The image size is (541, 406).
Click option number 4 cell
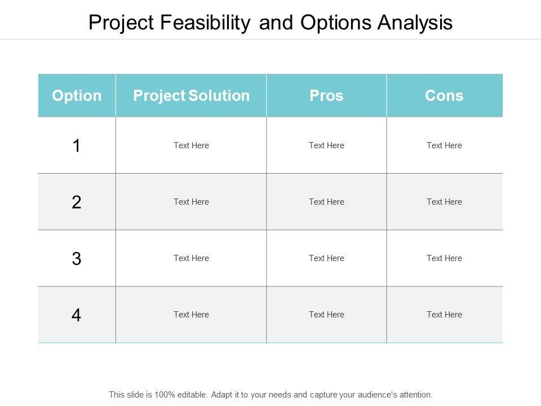(77, 315)
